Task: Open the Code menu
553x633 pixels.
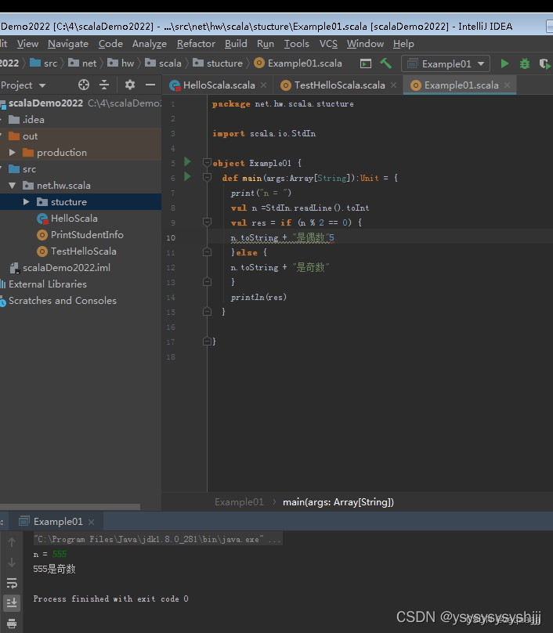Action: tap(110, 44)
